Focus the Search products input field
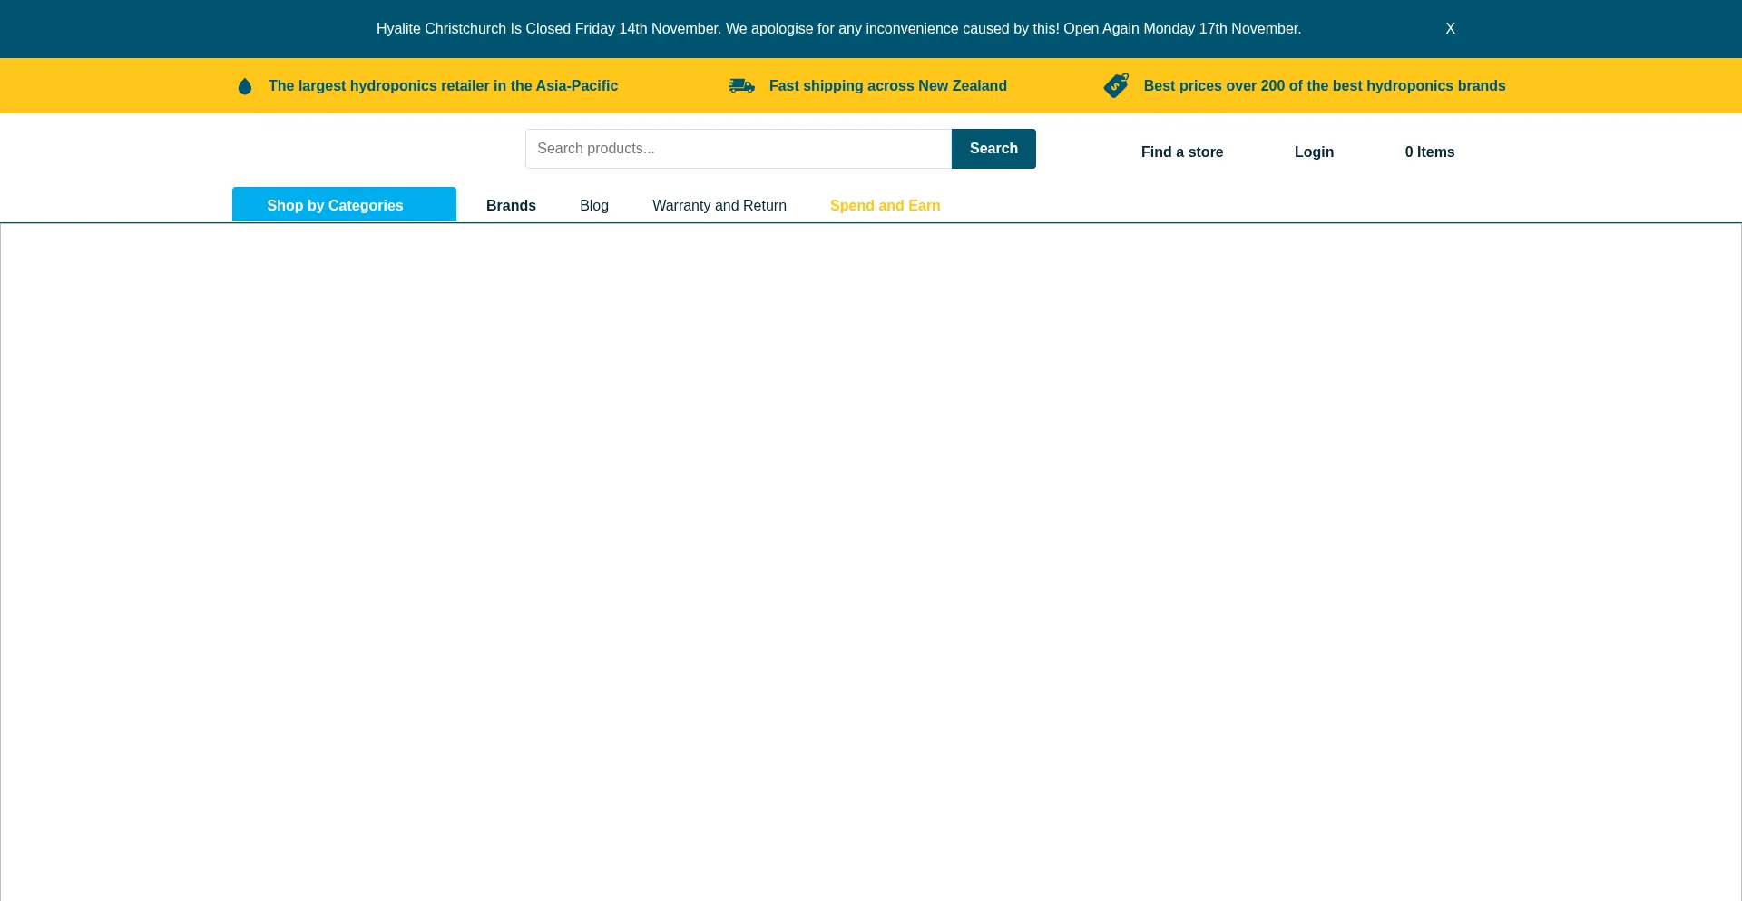The image size is (1742, 901). pos(738,149)
